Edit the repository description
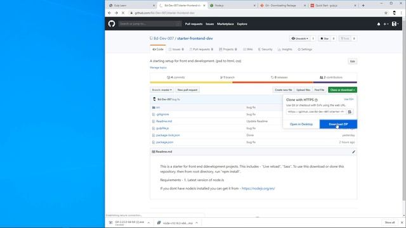 [353, 61]
